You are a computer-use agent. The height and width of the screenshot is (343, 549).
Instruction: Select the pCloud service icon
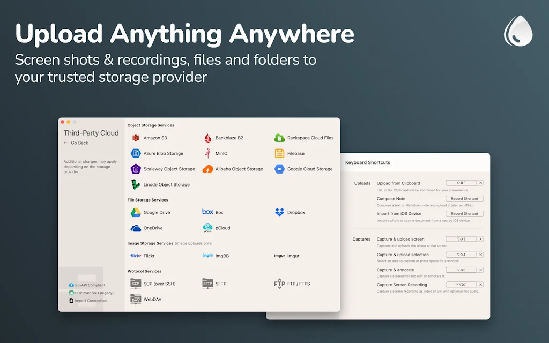tap(207, 228)
